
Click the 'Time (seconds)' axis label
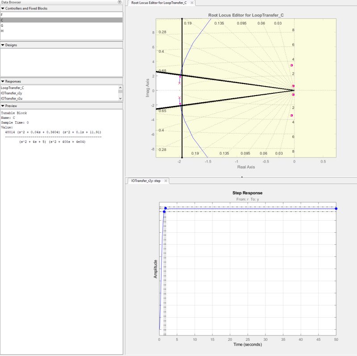click(248, 344)
